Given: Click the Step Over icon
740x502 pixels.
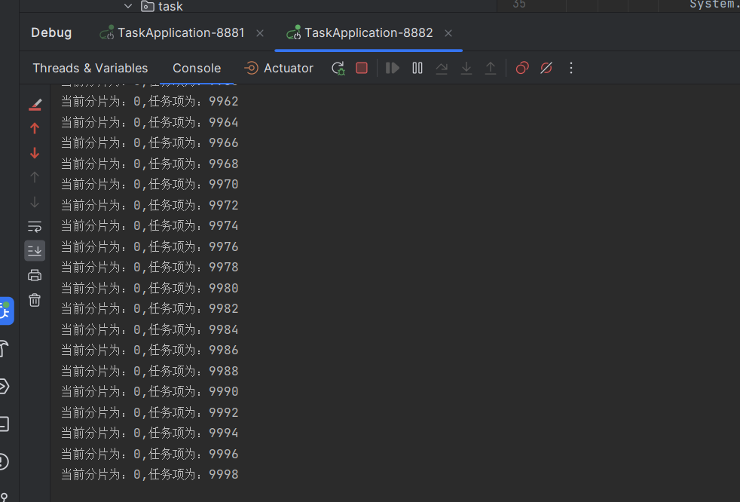Looking at the screenshot, I should (441, 67).
